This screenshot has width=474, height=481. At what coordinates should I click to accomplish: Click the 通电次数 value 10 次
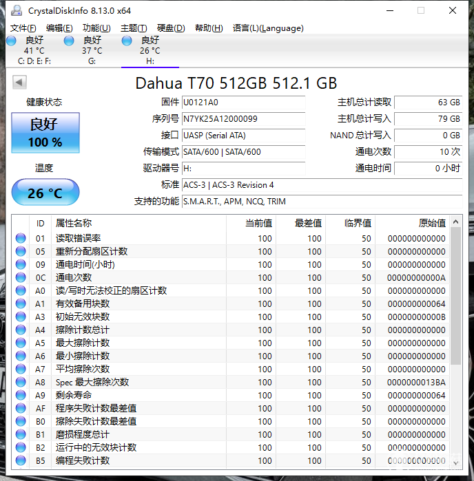429,152
